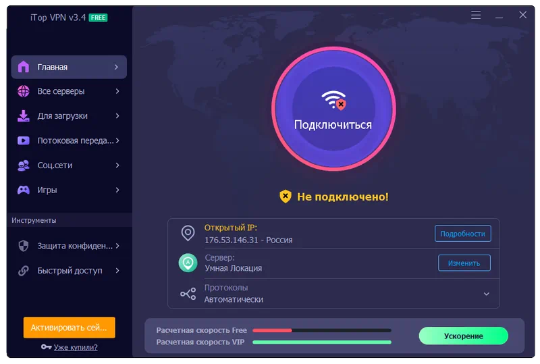Click the people icon for Соц.сети
540x364 pixels.
pyautogui.click(x=24, y=165)
